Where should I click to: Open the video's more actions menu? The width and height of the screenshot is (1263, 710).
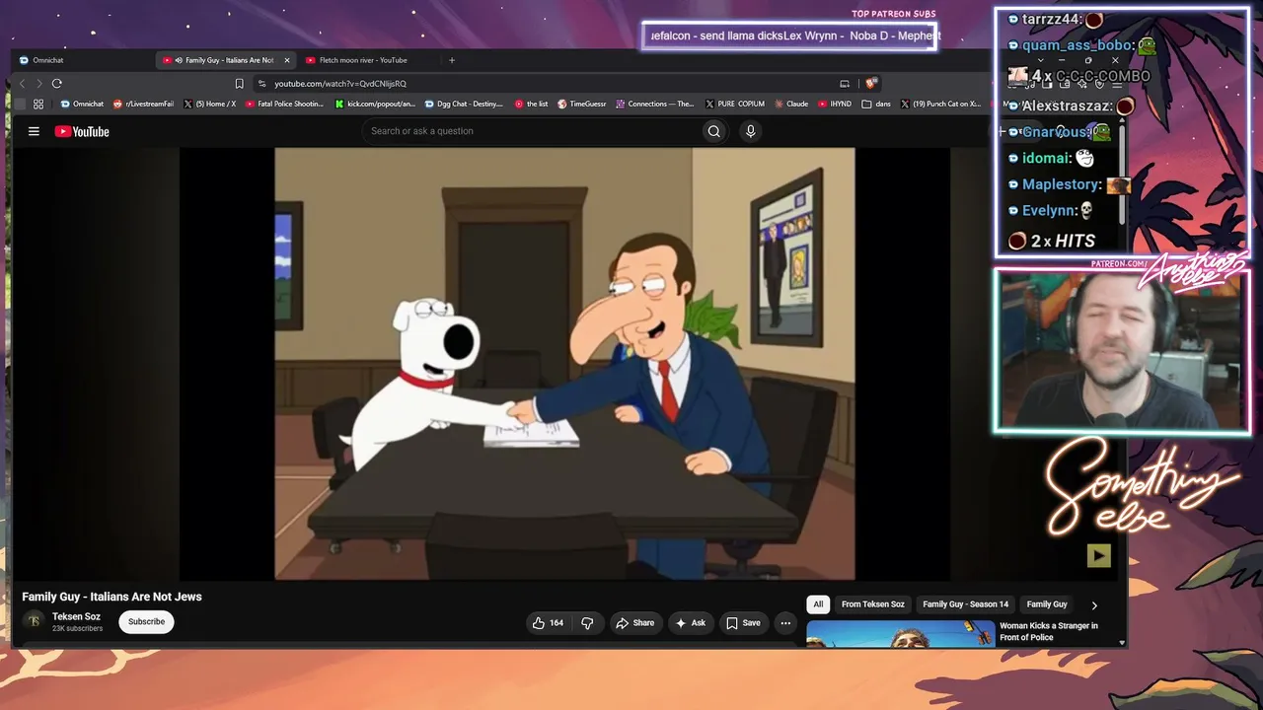tap(785, 623)
